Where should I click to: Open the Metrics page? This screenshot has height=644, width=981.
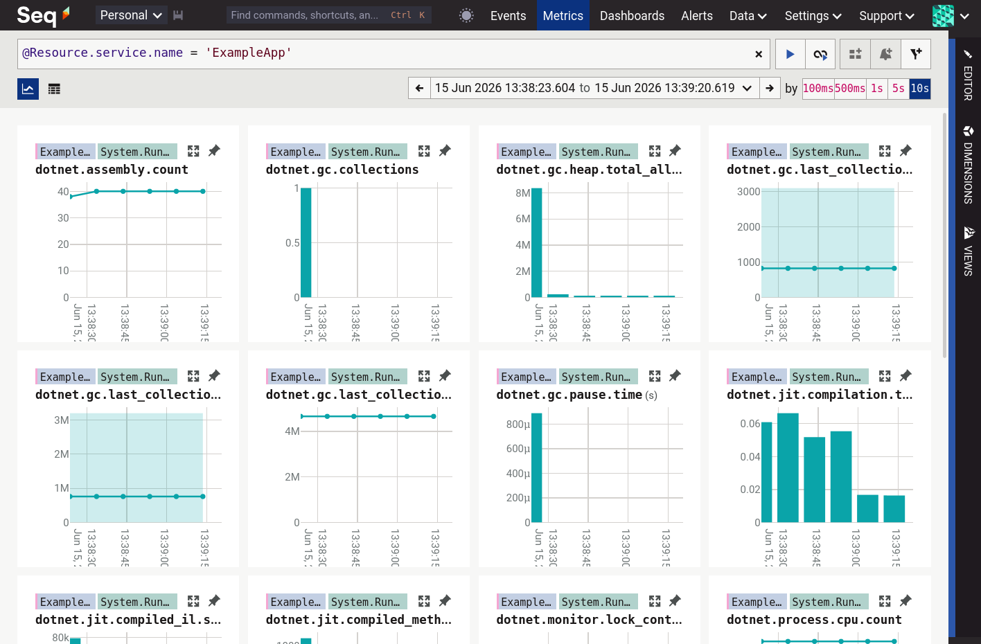point(563,15)
